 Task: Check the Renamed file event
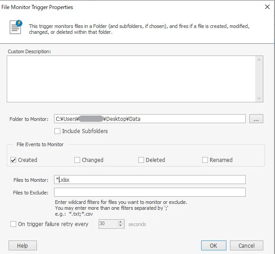[205, 160]
